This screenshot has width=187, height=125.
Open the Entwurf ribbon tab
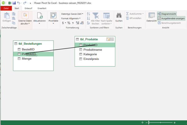(x=28, y=8)
